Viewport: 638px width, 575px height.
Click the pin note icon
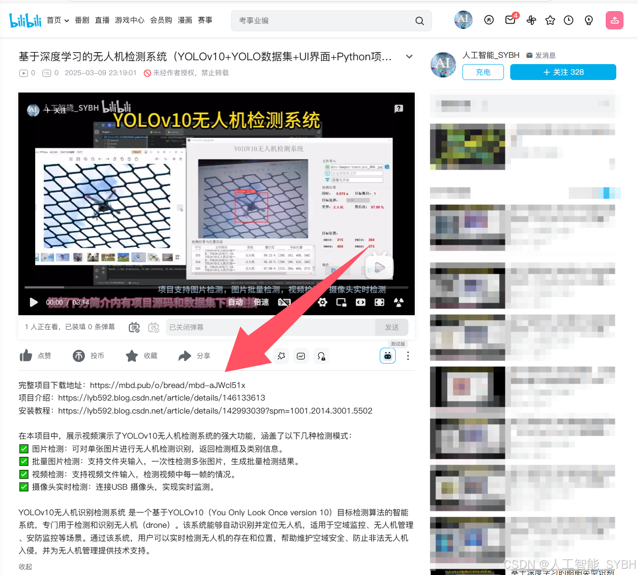(x=282, y=356)
